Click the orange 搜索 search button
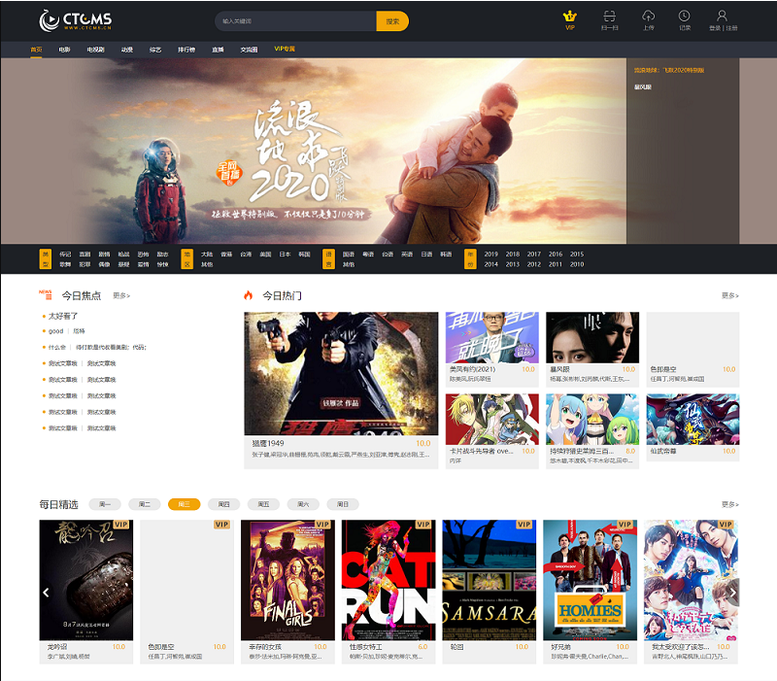Viewport: 777px width, 681px height. (392, 20)
